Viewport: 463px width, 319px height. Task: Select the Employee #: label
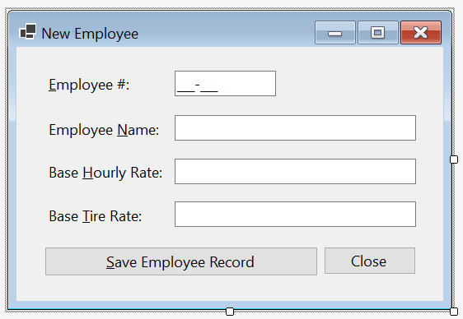89,86
